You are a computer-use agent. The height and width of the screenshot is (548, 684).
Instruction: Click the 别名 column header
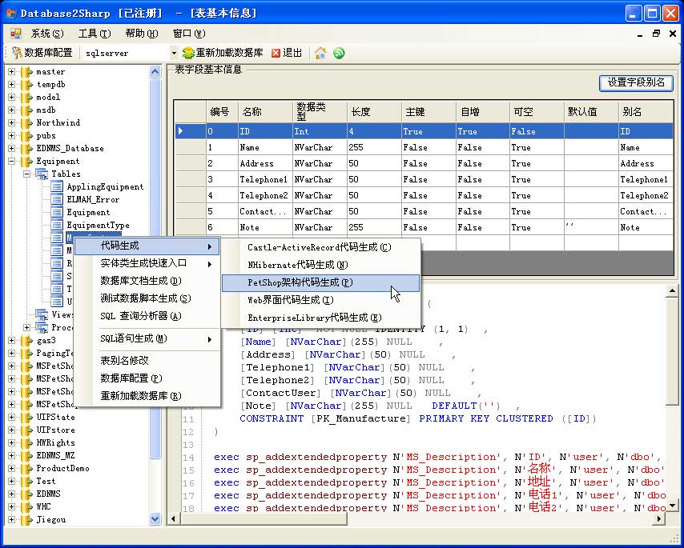pyautogui.click(x=646, y=111)
